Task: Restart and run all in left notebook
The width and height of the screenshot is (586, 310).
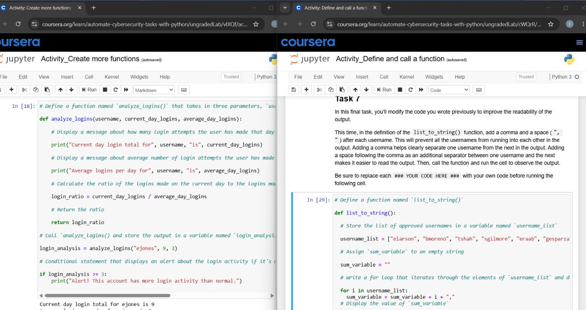Action: (x=126, y=90)
